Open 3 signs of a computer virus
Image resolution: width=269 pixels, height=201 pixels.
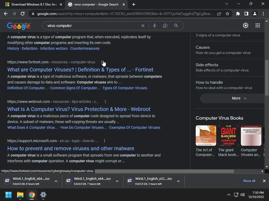point(218,35)
